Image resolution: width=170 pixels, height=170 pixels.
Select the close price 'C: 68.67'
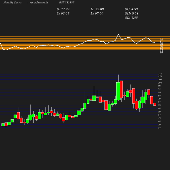pos(63,14)
